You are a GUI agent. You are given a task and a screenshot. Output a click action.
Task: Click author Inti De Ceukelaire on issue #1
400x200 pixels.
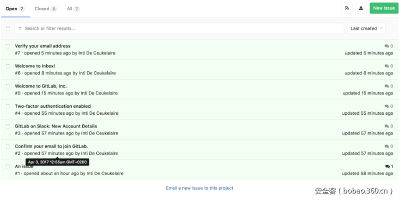pos(105,173)
